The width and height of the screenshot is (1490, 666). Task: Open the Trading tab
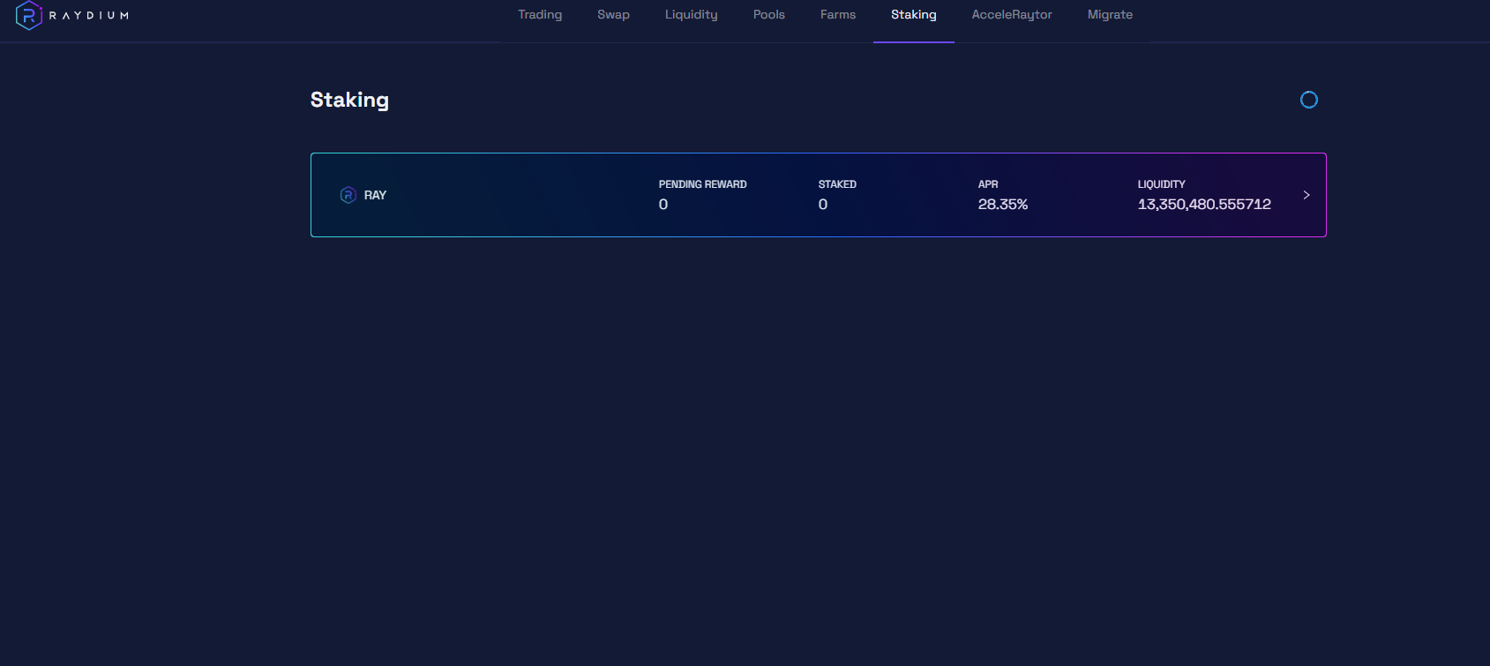540,15
